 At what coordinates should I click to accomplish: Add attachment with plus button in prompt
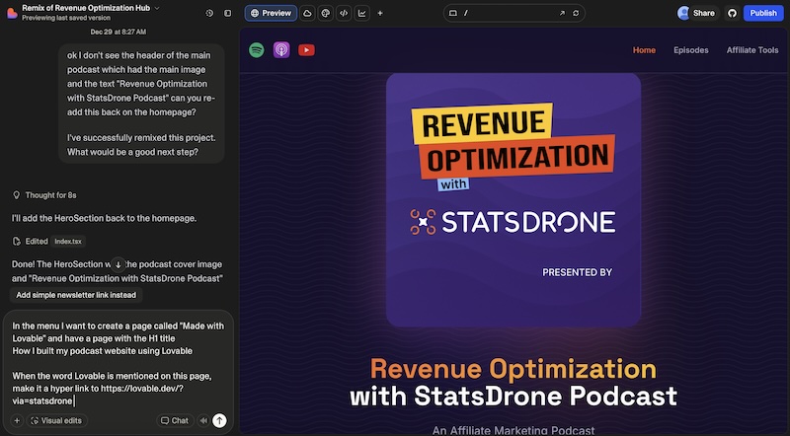click(x=17, y=420)
